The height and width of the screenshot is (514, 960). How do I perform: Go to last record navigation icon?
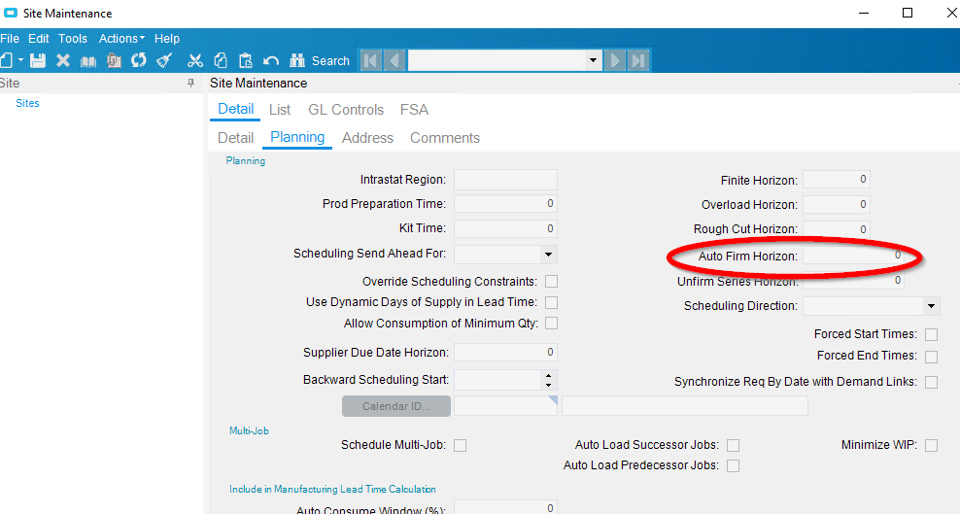click(x=638, y=60)
